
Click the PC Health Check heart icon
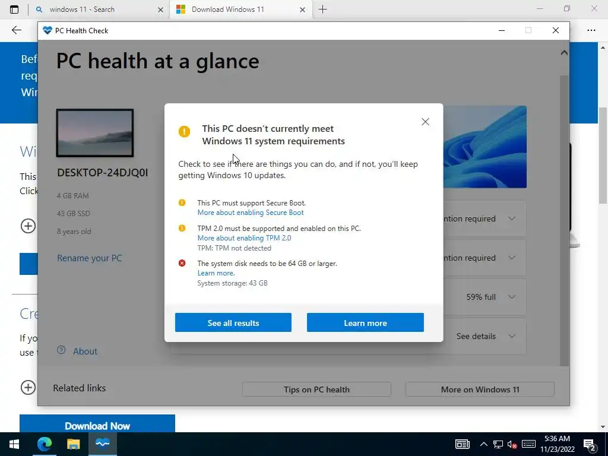pyautogui.click(x=47, y=30)
